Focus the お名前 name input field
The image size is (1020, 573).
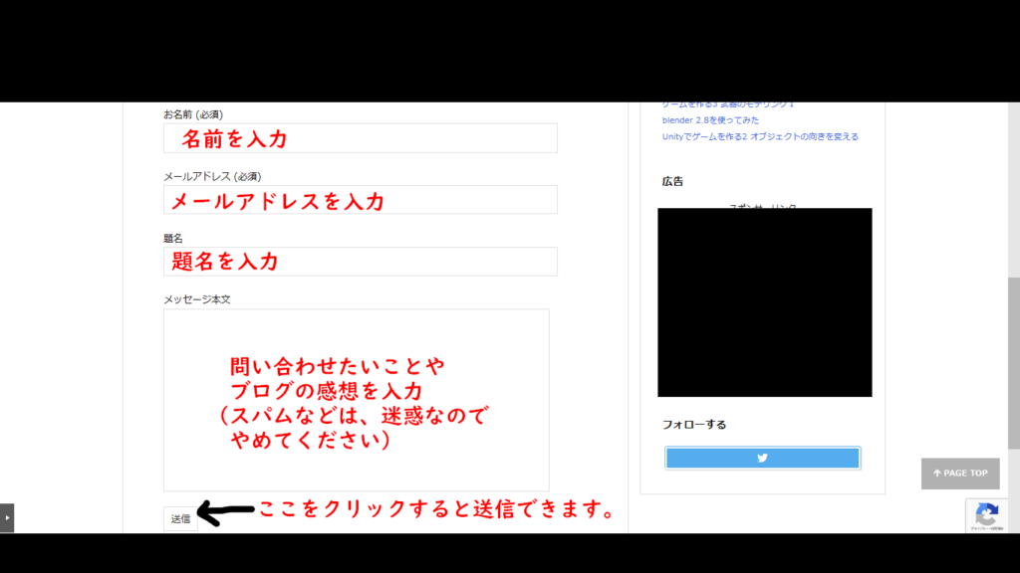360,138
